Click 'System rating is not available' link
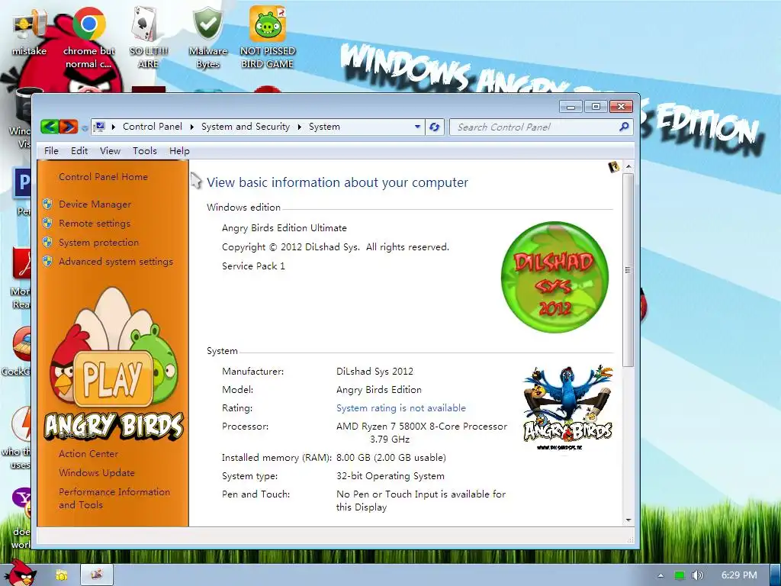 (401, 408)
